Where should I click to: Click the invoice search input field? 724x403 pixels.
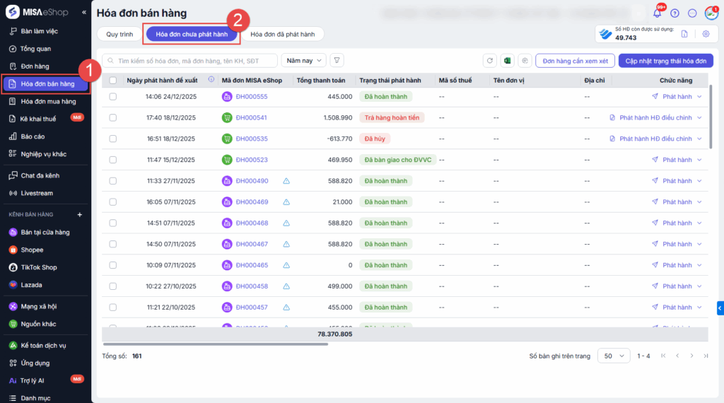coord(191,61)
